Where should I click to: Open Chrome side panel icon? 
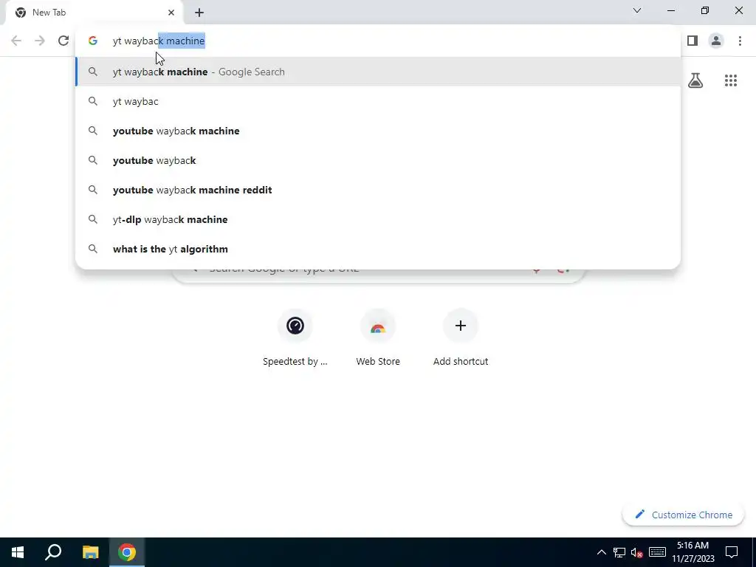click(x=693, y=41)
